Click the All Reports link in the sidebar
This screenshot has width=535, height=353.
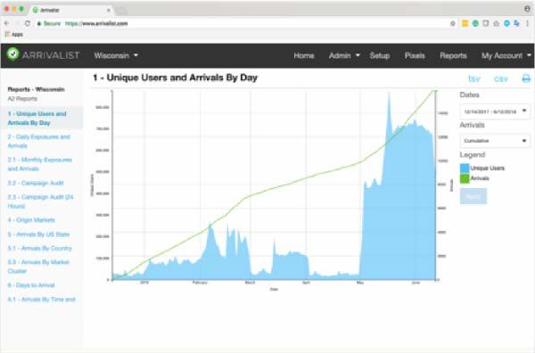[x=22, y=99]
